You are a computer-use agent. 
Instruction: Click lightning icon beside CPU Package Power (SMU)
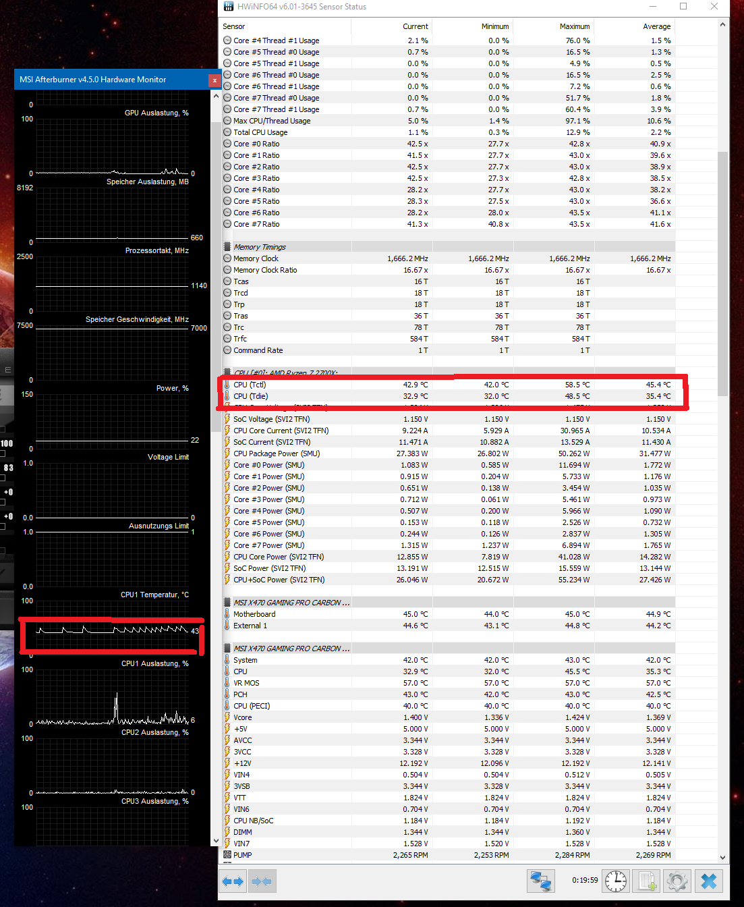point(227,453)
